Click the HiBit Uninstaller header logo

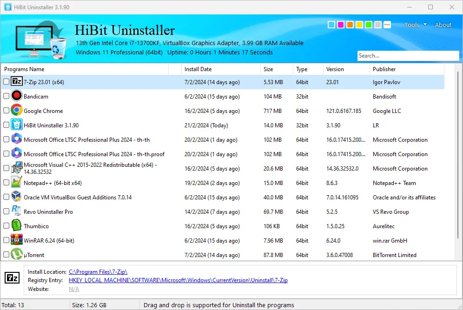tap(41, 40)
